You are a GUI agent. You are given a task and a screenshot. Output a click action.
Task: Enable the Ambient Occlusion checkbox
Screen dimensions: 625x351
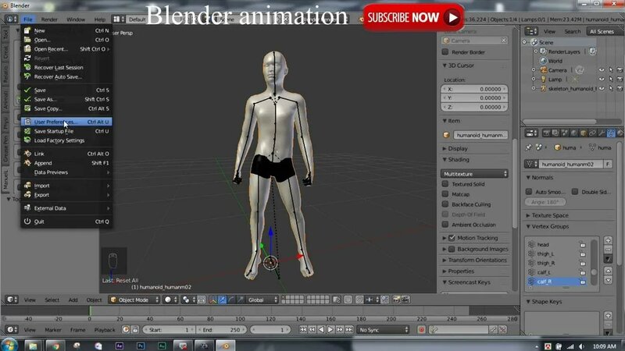click(445, 225)
